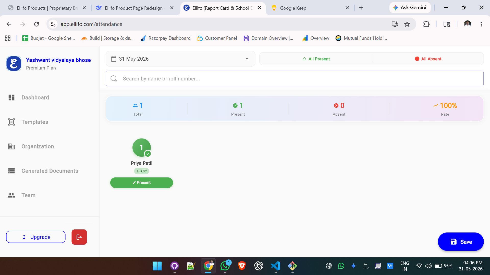Open the Extensions puzzle icon

426,24
